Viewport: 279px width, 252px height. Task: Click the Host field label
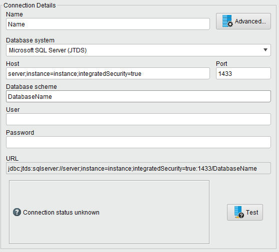click(12, 63)
